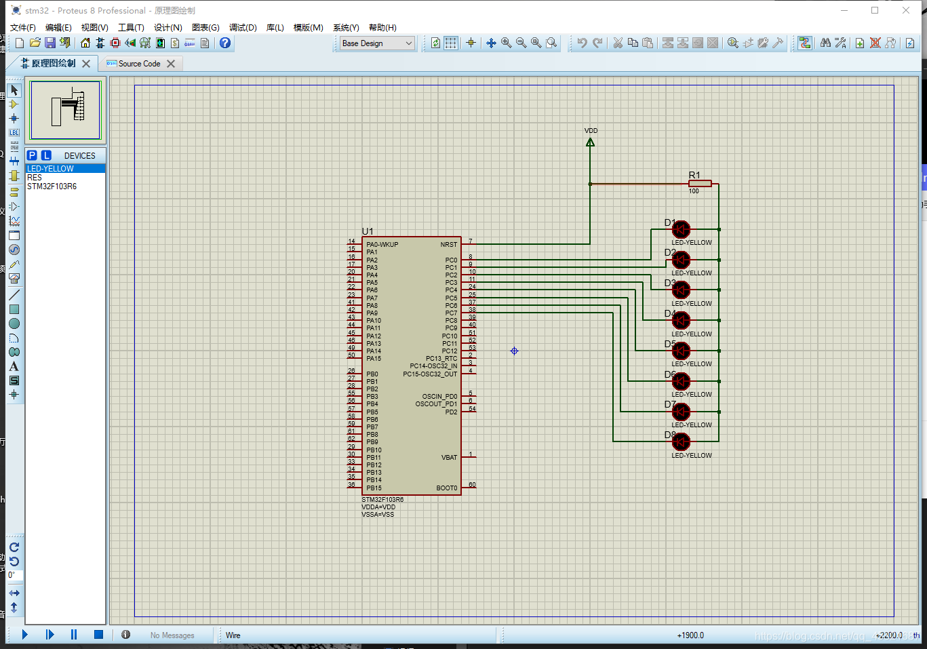Open library manager with L button
The height and width of the screenshot is (649, 927).
[x=46, y=155]
